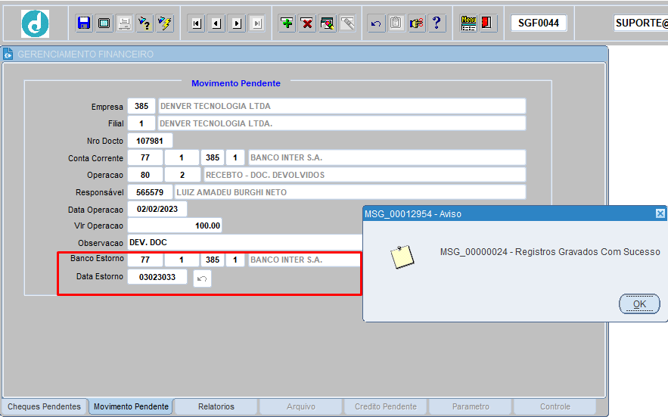Open the Controle tab
Image resolution: width=668 pixels, height=417 pixels.
(555, 406)
